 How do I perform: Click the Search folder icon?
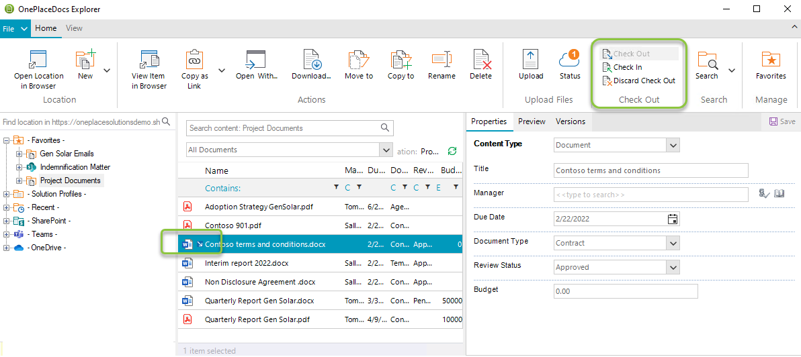708,60
